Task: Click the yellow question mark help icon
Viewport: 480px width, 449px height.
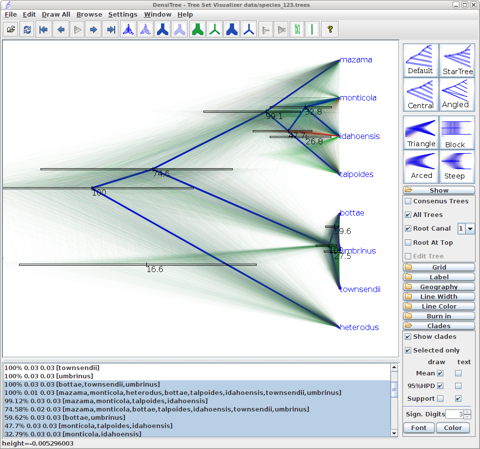Action: coord(330,30)
